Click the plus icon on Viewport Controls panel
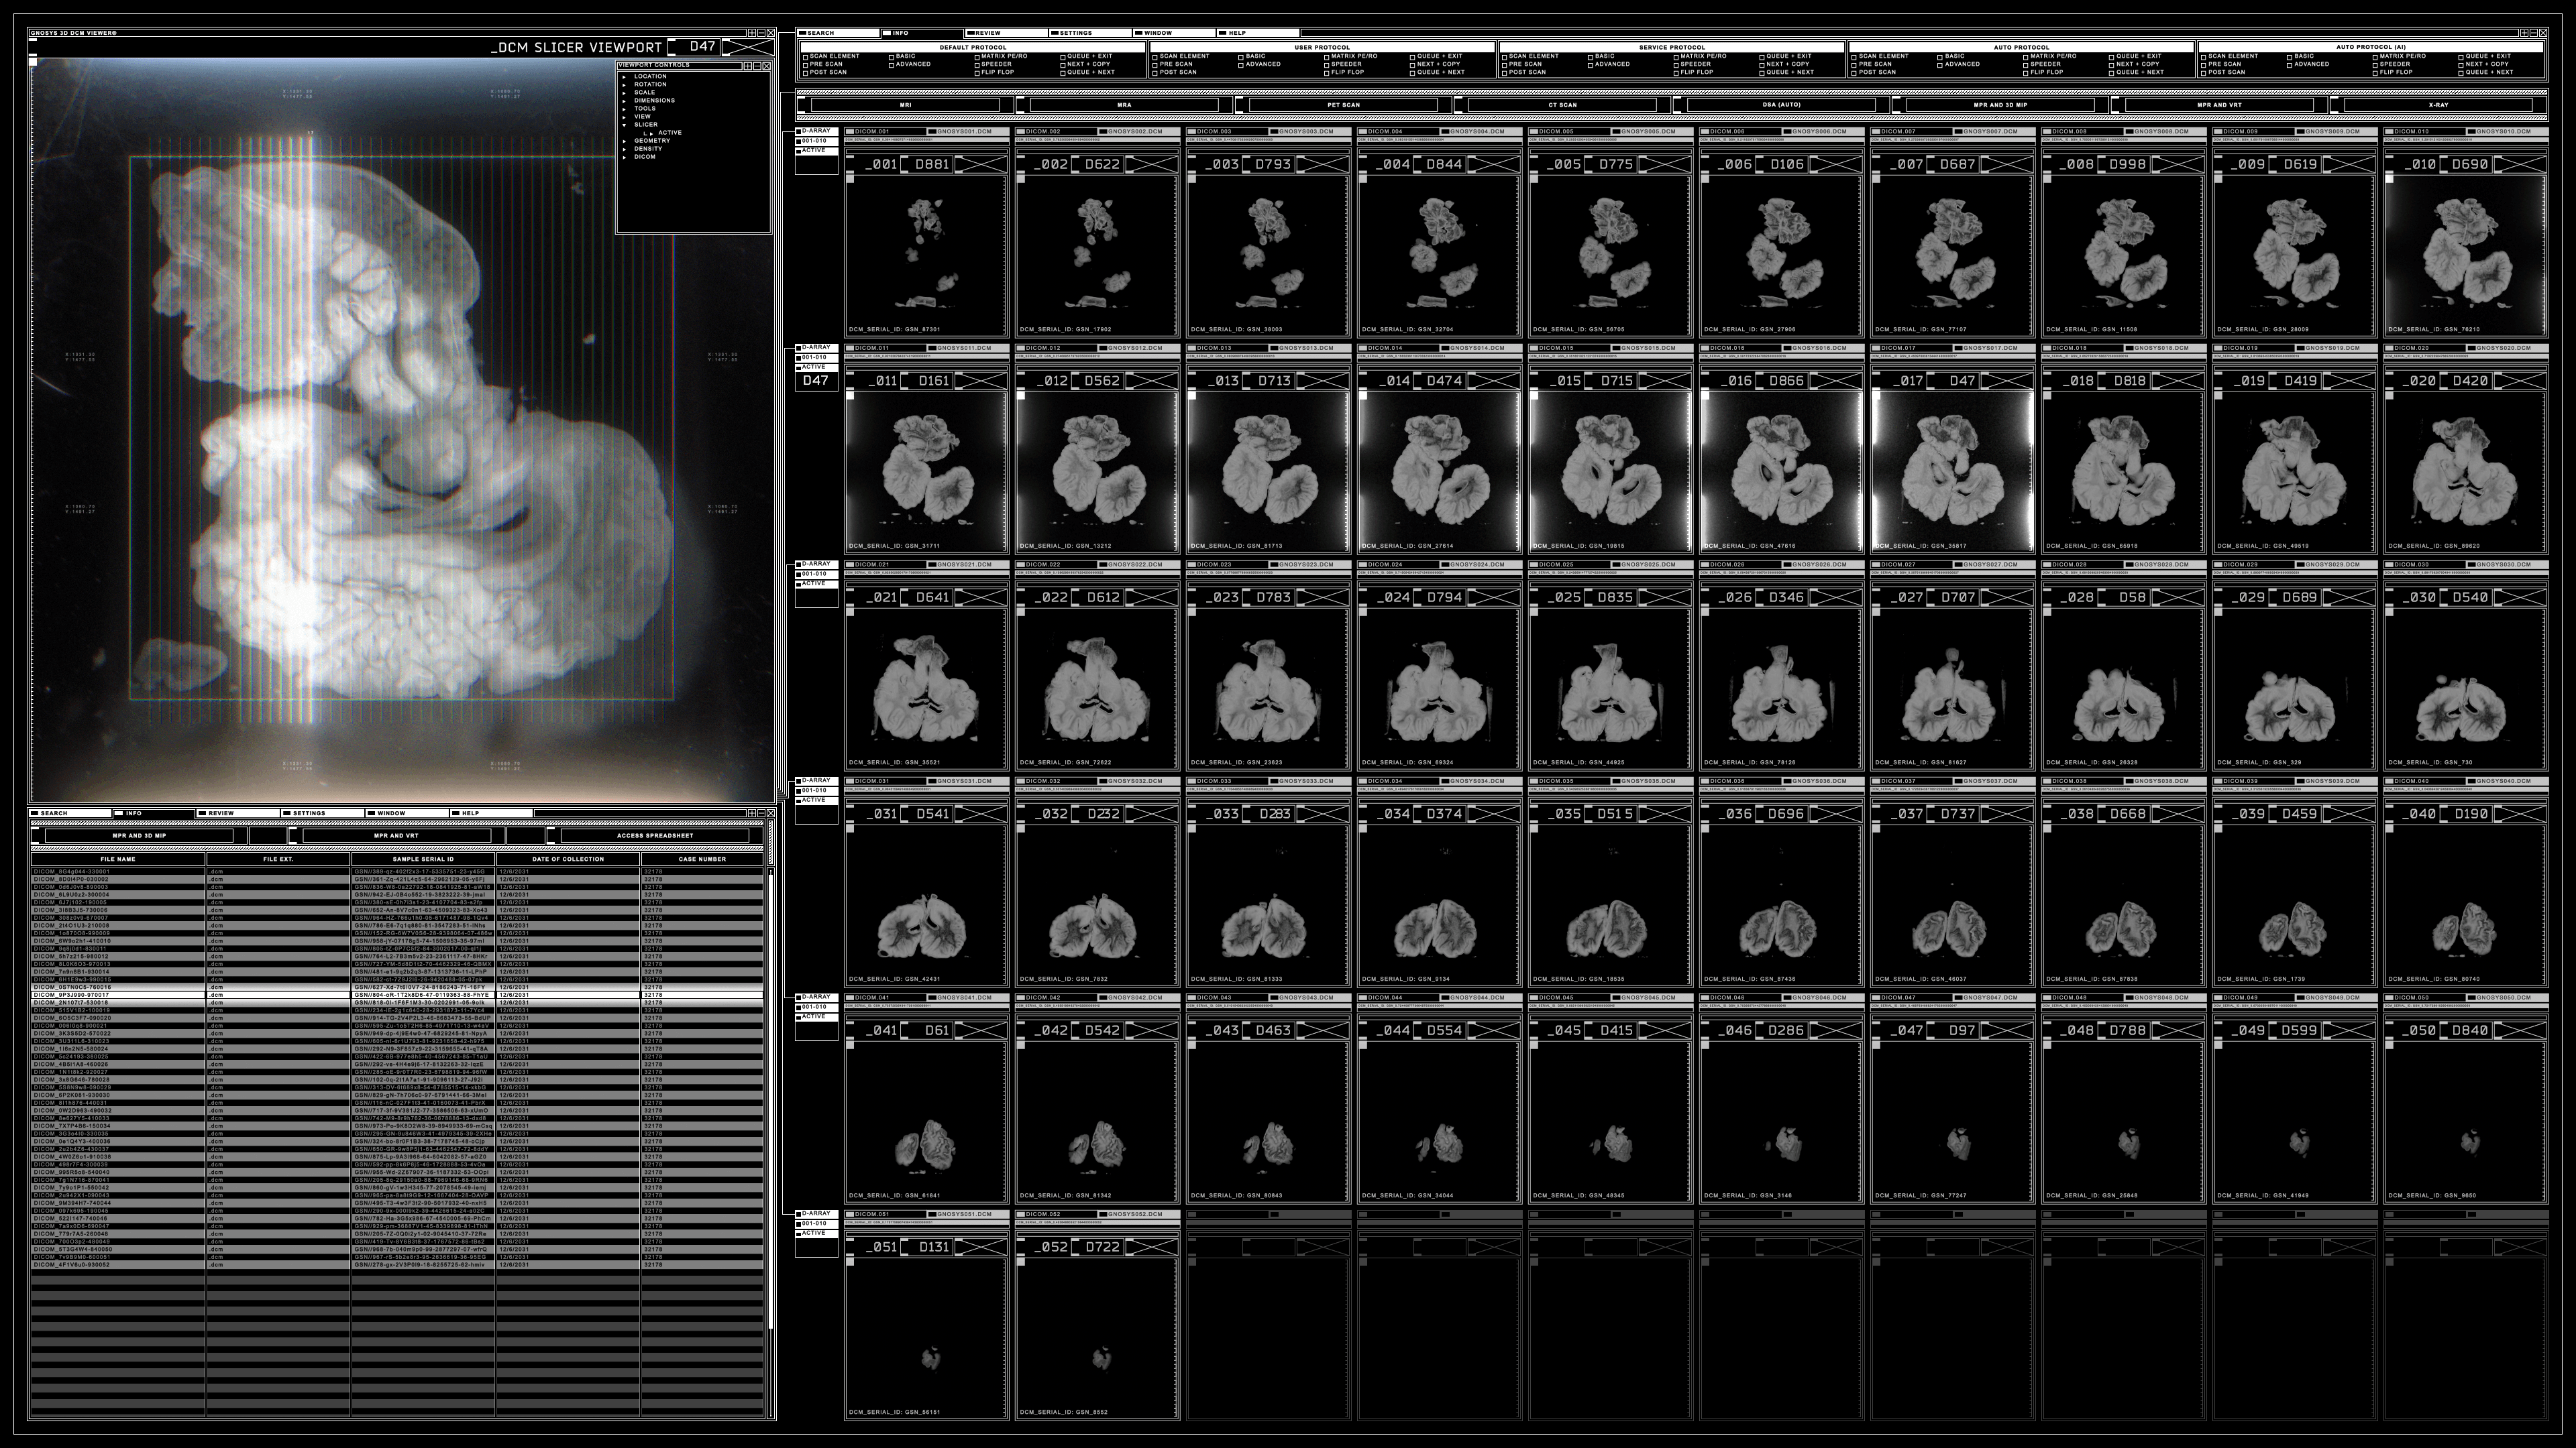Screen dimensions: 2576x1448 747,66
